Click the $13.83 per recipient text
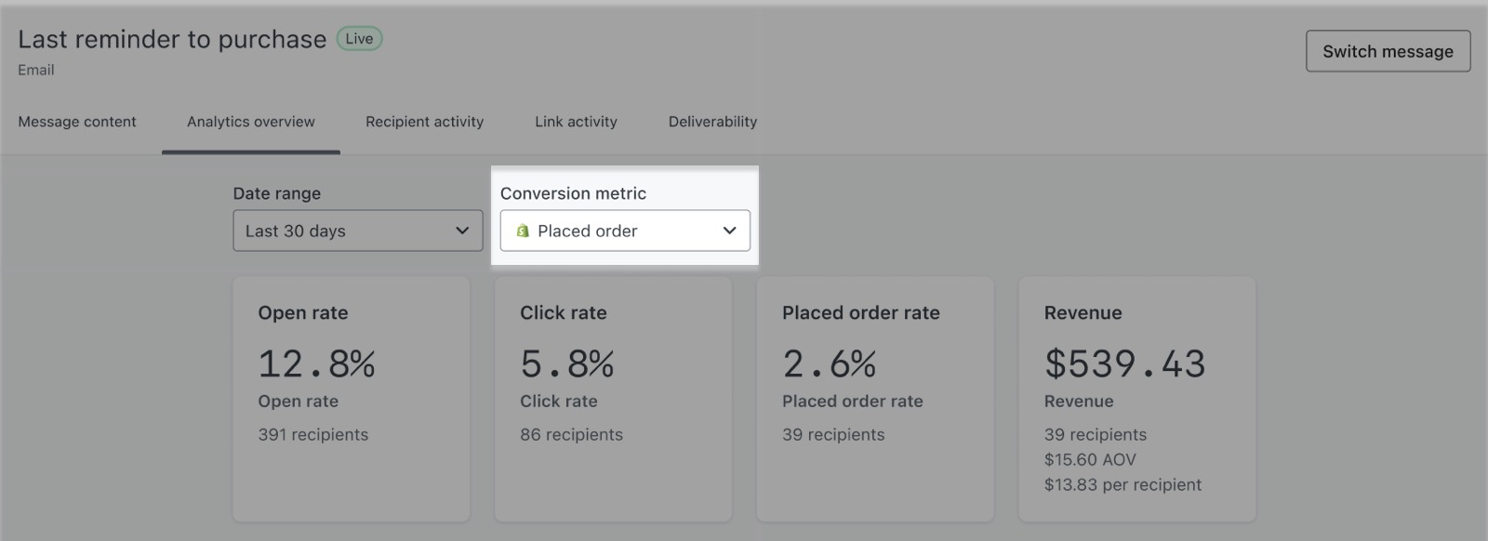Viewport: 1488px width, 541px height. [x=1123, y=485]
